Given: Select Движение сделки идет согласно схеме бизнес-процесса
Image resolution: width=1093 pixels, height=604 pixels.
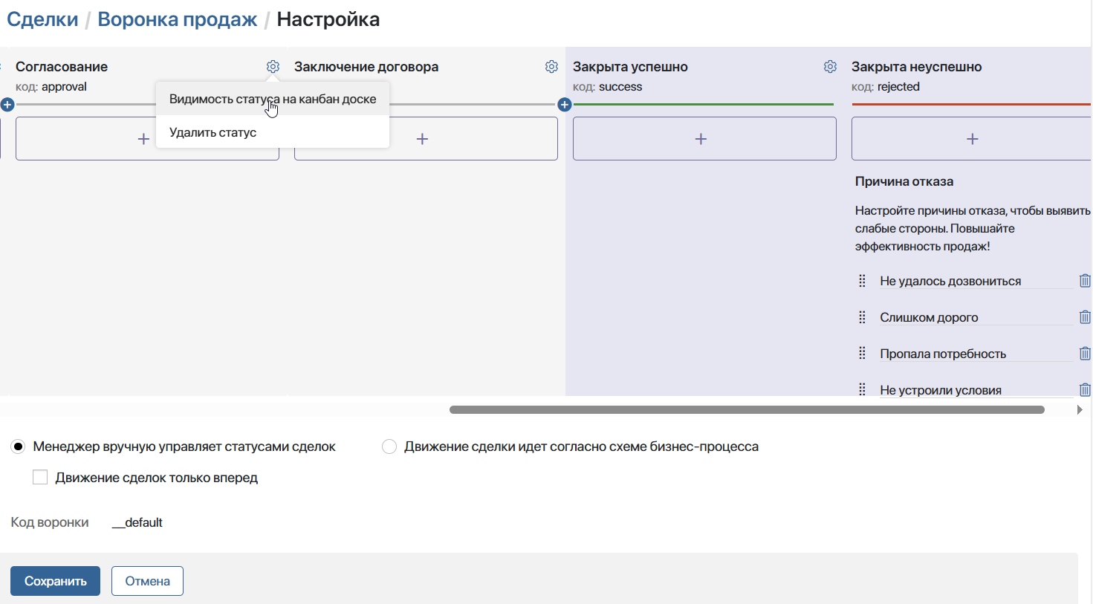Looking at the screenshot, I should coord(389,446).
